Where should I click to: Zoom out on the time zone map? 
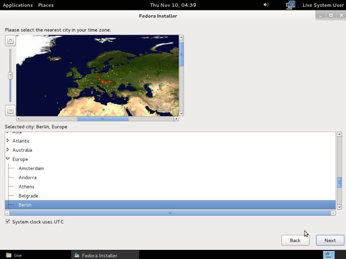(x=10, y=110)
